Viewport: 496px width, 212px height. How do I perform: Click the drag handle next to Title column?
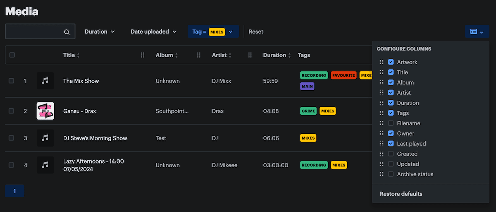point(143,55)
